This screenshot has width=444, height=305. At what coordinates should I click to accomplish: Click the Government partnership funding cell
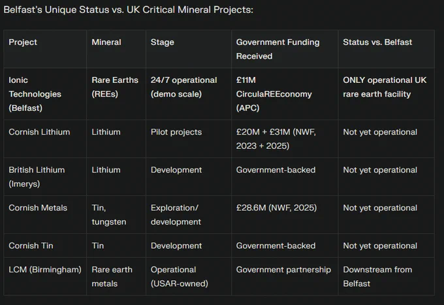[x=285, y=276]
